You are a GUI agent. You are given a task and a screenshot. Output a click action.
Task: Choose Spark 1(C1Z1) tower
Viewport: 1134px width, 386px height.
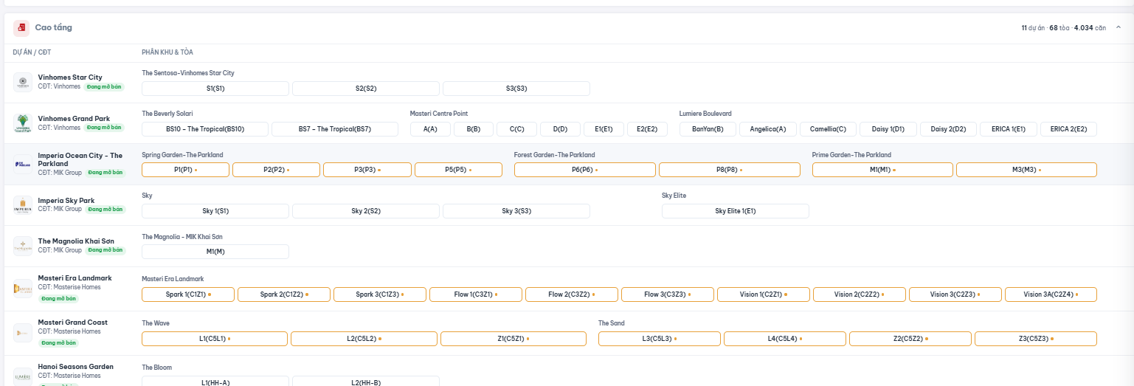tap(188, 294)
